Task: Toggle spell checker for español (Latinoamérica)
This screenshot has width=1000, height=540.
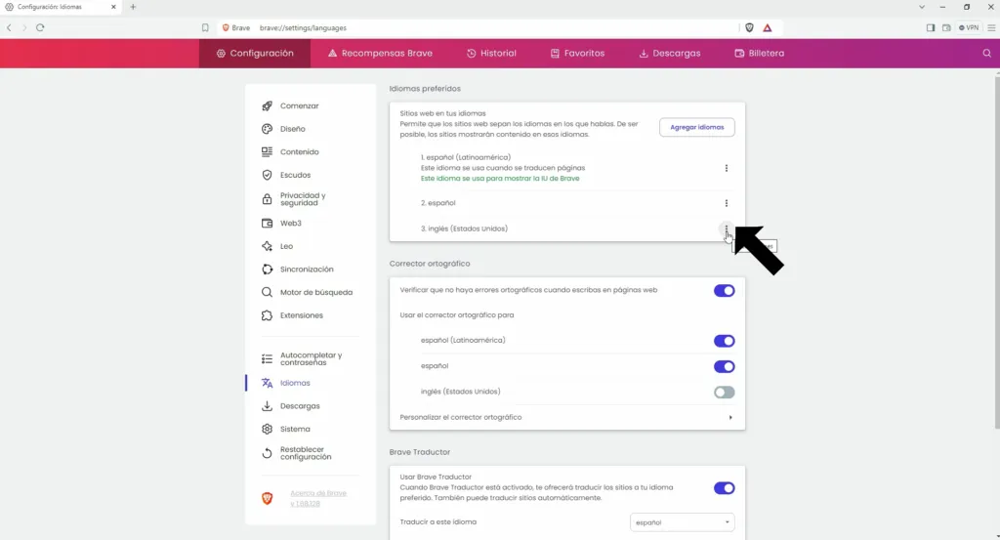Action: point(724,341)
